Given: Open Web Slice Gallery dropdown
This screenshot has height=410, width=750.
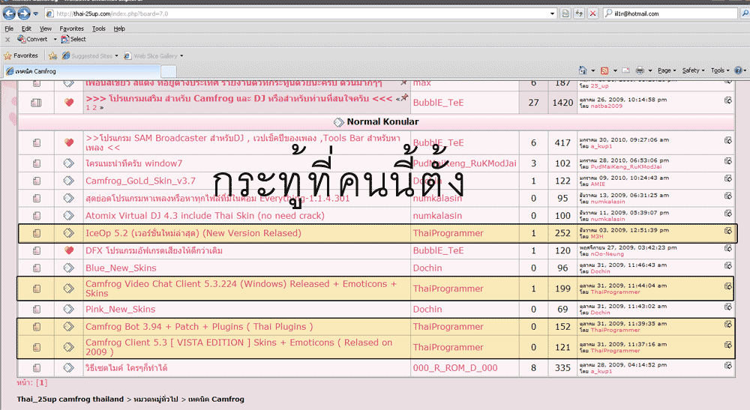Looking at the screenshot, I should (x=153, y=56).
